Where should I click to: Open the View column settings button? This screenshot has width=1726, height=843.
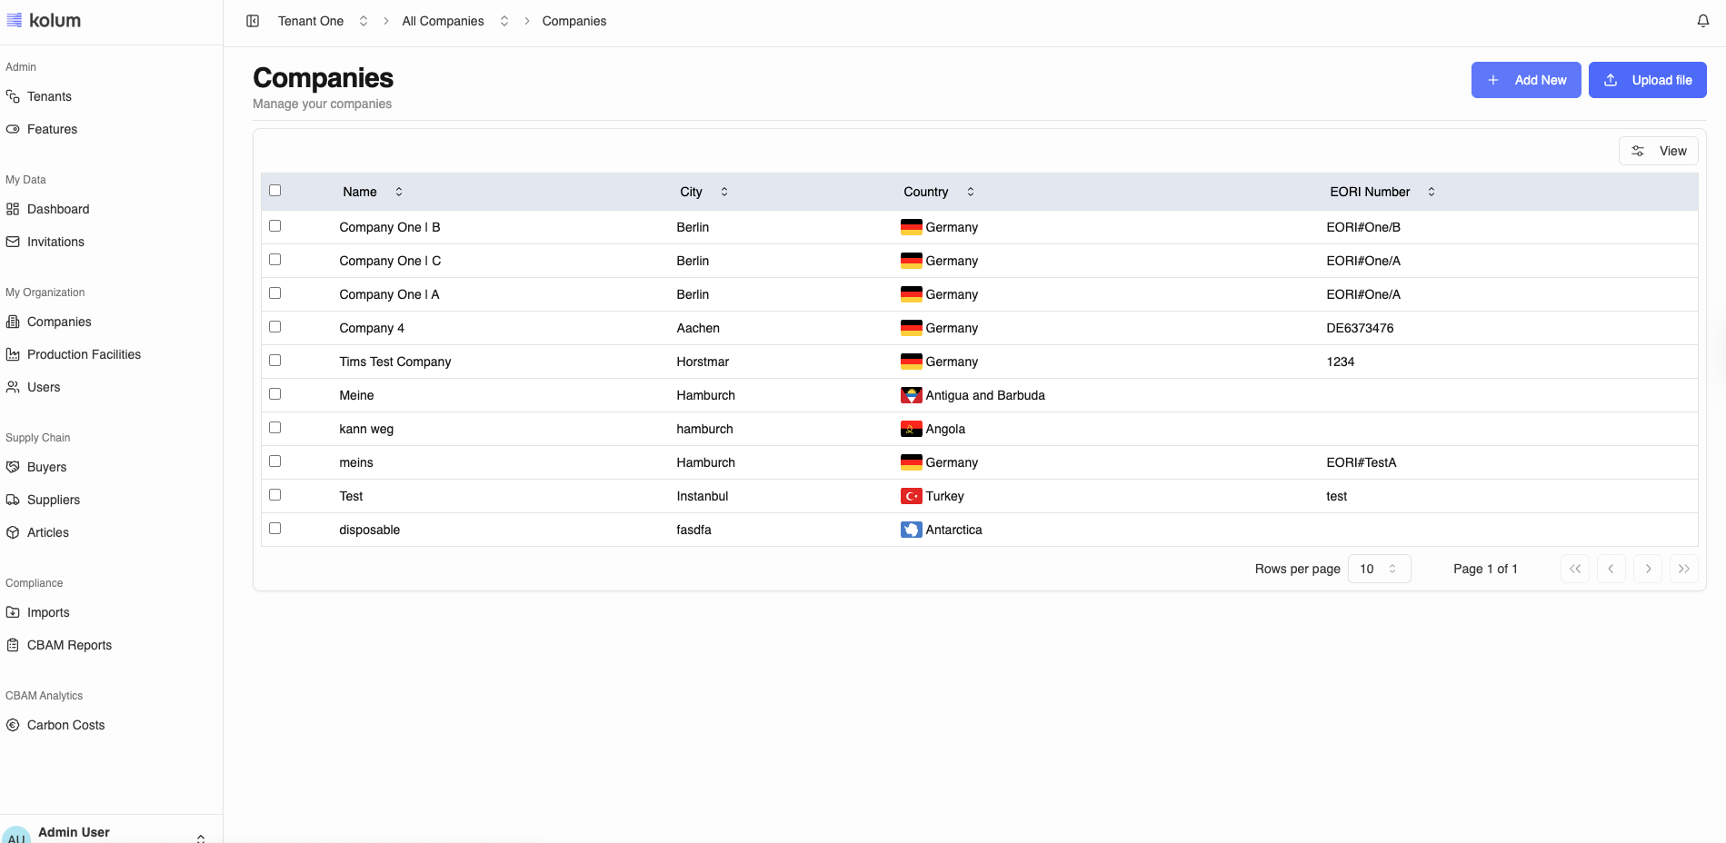(1658, 151)
